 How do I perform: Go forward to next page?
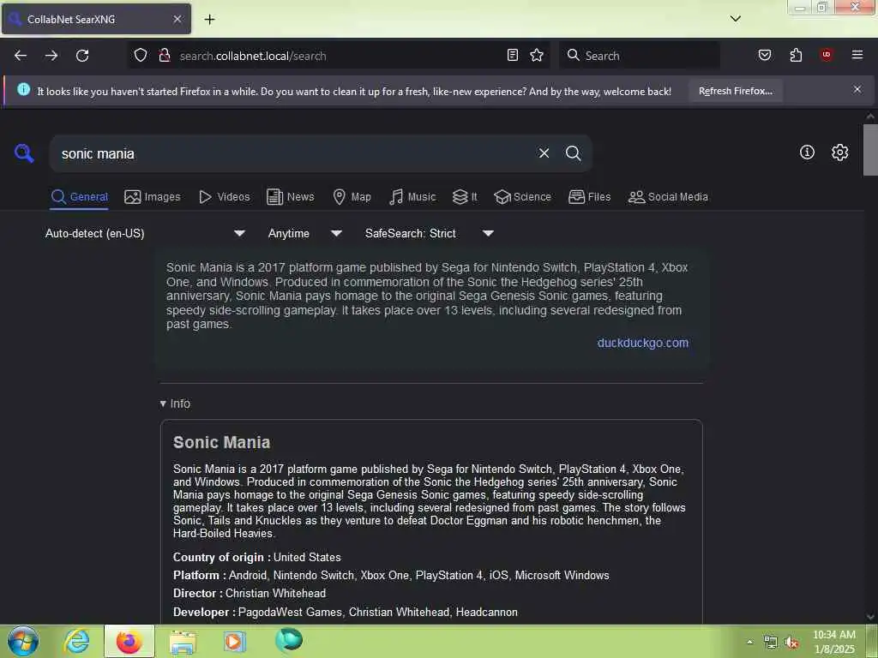(51, 56)
